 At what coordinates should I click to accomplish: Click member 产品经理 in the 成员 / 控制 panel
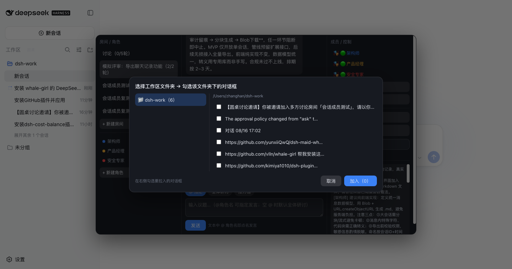[355, 64]
